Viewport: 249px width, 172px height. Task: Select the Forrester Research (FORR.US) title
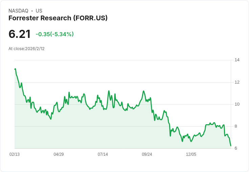[58, 18]
